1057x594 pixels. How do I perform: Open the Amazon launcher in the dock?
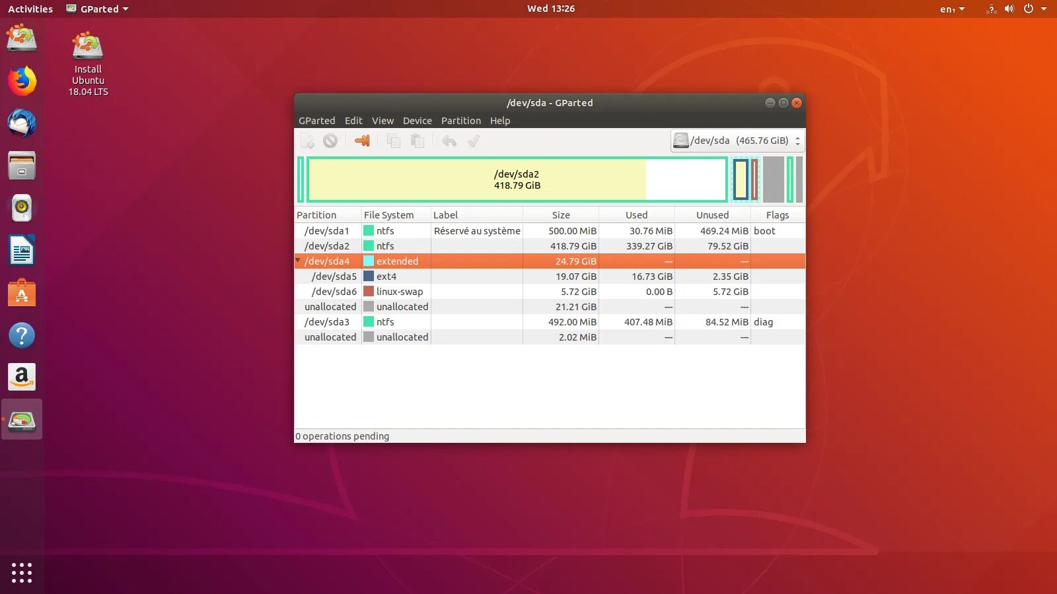click(22, 377)
